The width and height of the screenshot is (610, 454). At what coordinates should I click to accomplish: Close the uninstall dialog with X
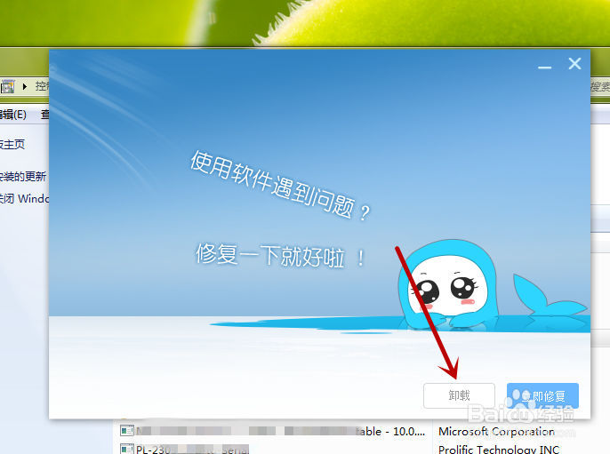pyautogui.click(x=574, y=64)
